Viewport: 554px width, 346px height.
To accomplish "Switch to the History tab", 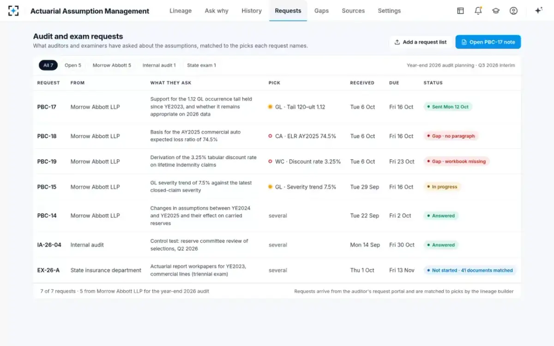I will 252,11.
